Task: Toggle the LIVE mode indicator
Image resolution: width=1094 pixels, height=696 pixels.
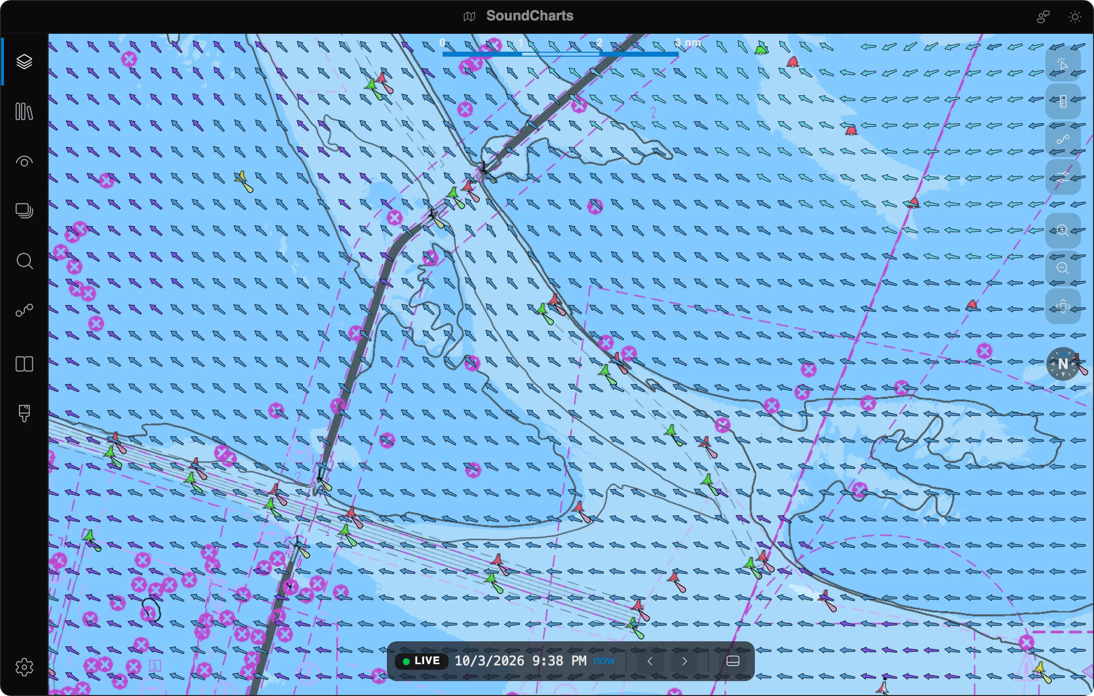Action: coord(421,661)
